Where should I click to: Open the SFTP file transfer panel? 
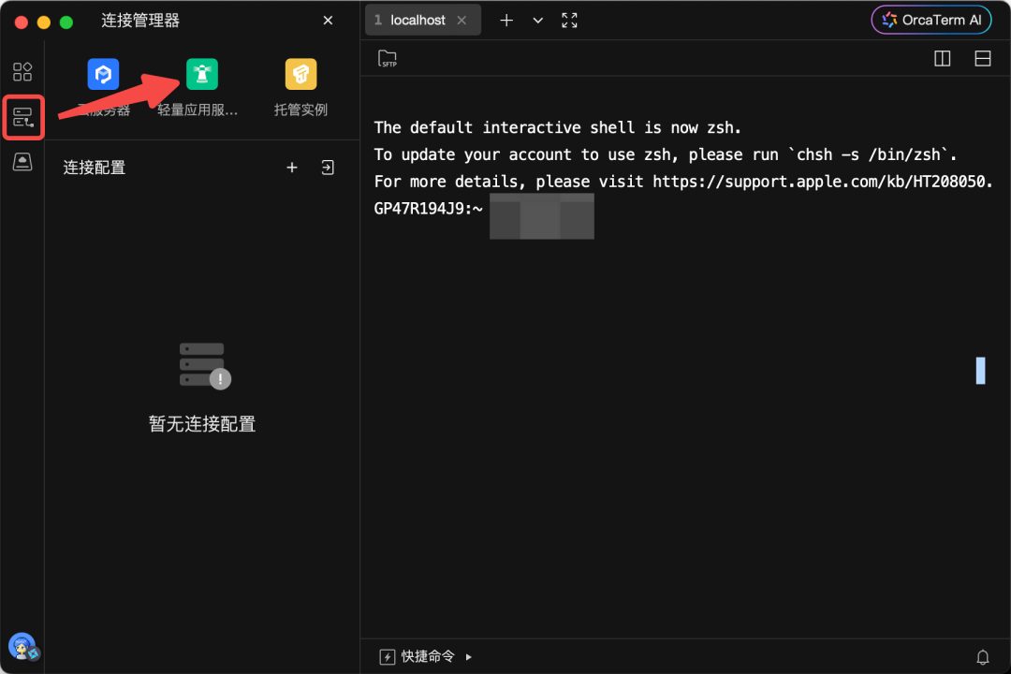(x=387, y=58)
